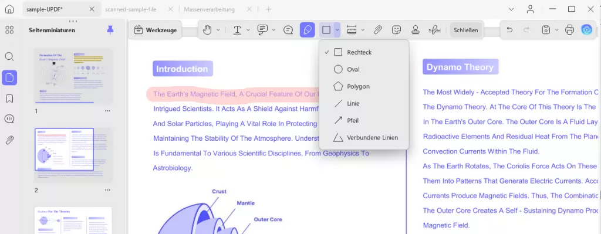
Task: Expand the text markup tool dropdown arrow
Action: tap(248, 30)
